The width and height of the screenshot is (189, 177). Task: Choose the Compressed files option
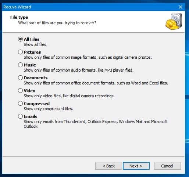coord(20,104)
